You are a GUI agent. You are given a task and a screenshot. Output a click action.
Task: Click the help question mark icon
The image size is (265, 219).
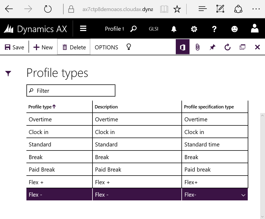tap(214, 29)
